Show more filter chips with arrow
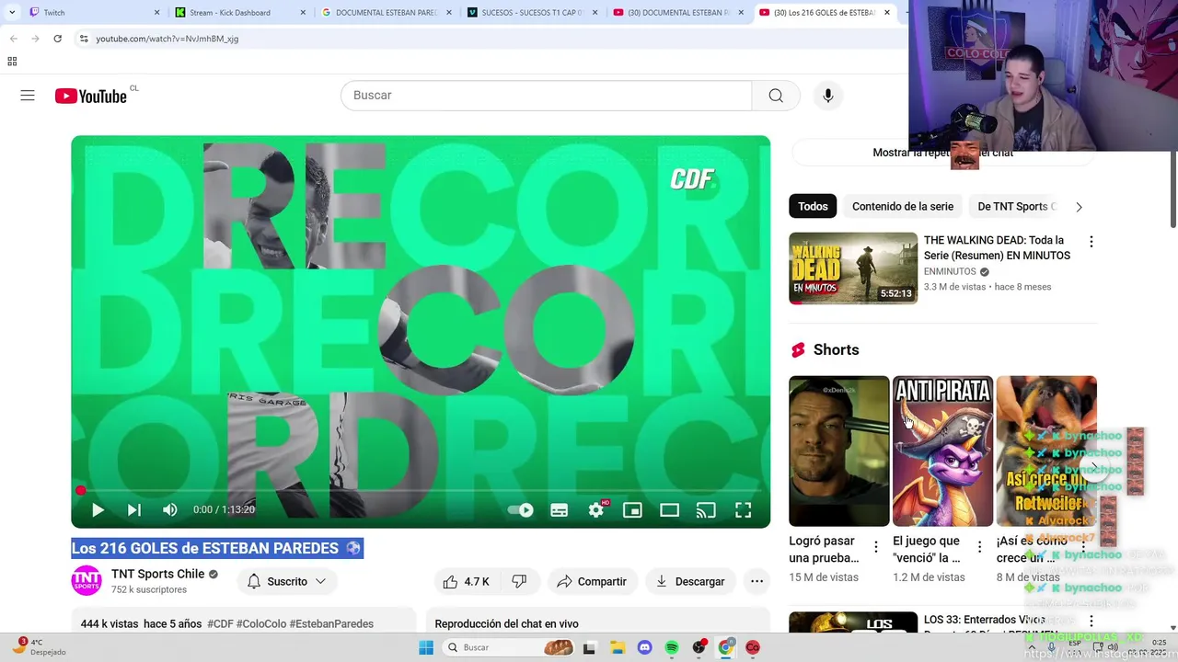Image resolution: width=1178 pixels, height=662 pixels. [x=1079, y=207]
